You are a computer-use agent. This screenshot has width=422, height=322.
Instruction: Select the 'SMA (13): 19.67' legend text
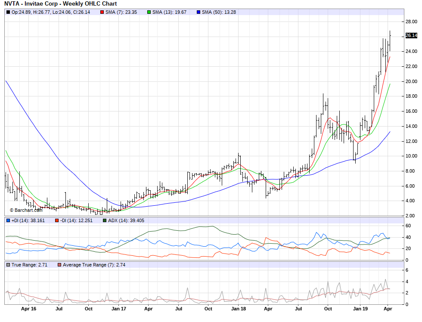coord(169,12)
